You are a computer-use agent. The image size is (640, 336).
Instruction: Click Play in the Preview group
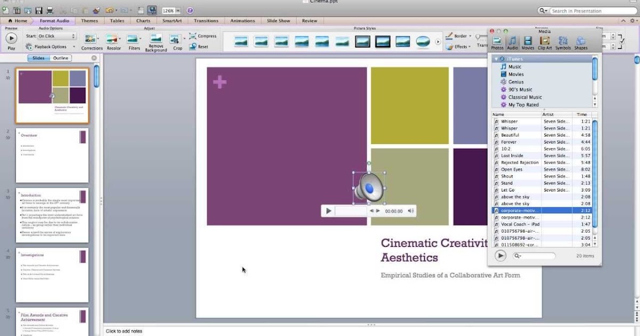coord(12,38)
